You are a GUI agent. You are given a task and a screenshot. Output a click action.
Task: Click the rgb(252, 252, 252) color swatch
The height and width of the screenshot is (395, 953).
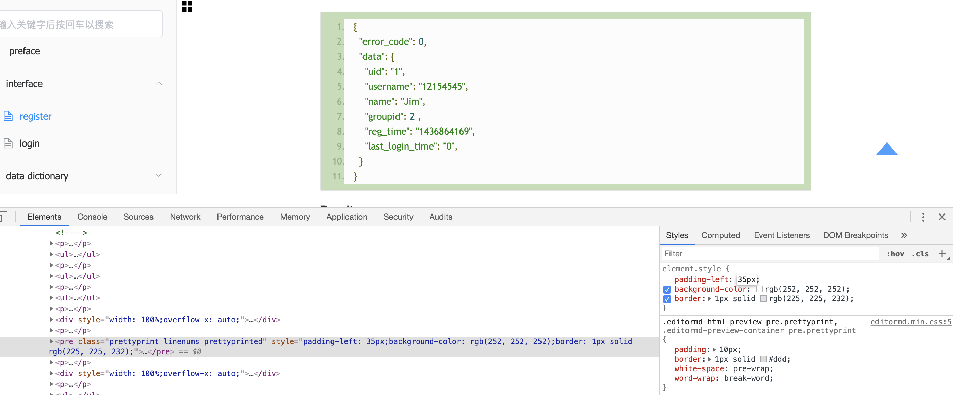click(760, 289)
